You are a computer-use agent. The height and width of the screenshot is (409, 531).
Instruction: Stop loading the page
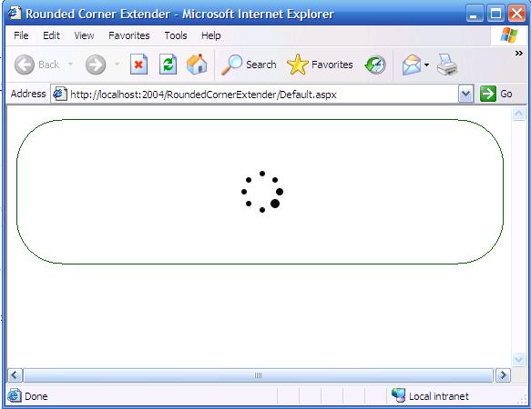pyautogui.click(x=138, y=65)
